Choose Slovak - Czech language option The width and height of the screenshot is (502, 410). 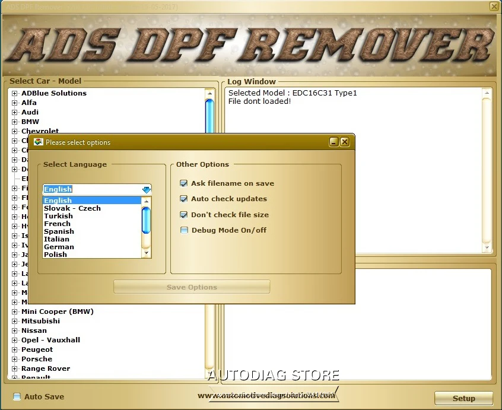[91, 208]
